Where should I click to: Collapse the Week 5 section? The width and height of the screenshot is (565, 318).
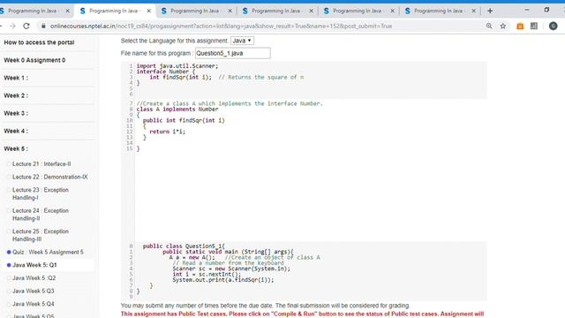click(x=16, y=148)
